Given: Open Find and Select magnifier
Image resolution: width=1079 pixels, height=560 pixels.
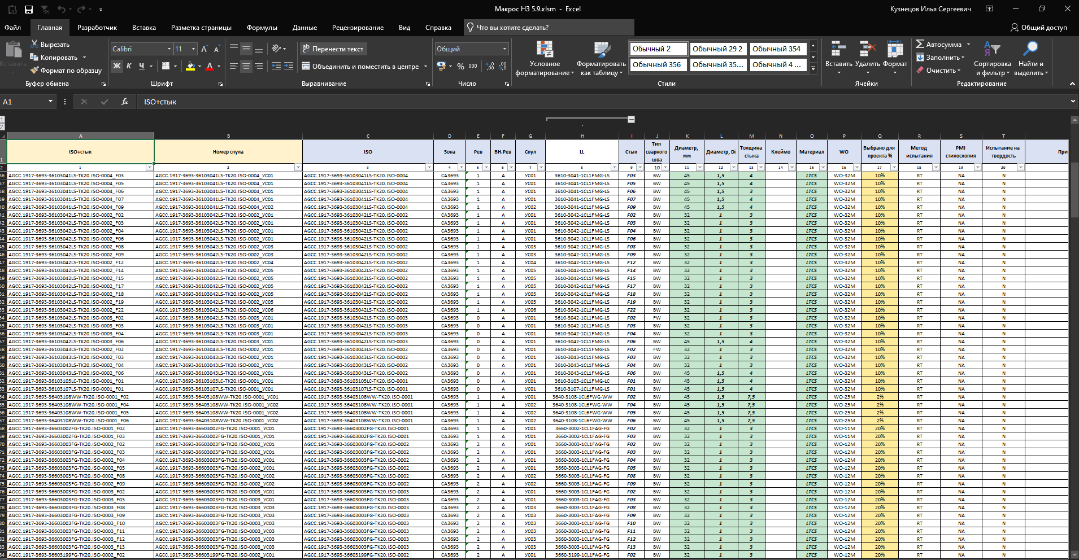Looking at the screenshot, I should [1030, 58].
